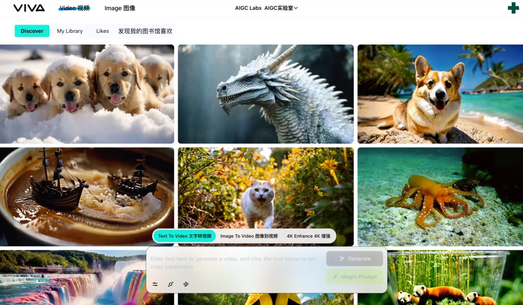Open My Library tab
This screenshot has height=305, width=523.
[70, 31]
